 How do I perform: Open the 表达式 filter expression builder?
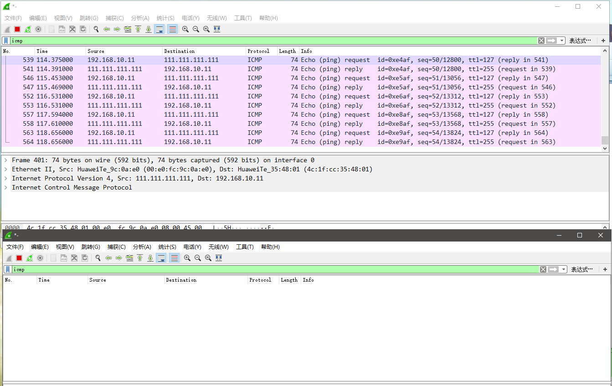580,40
